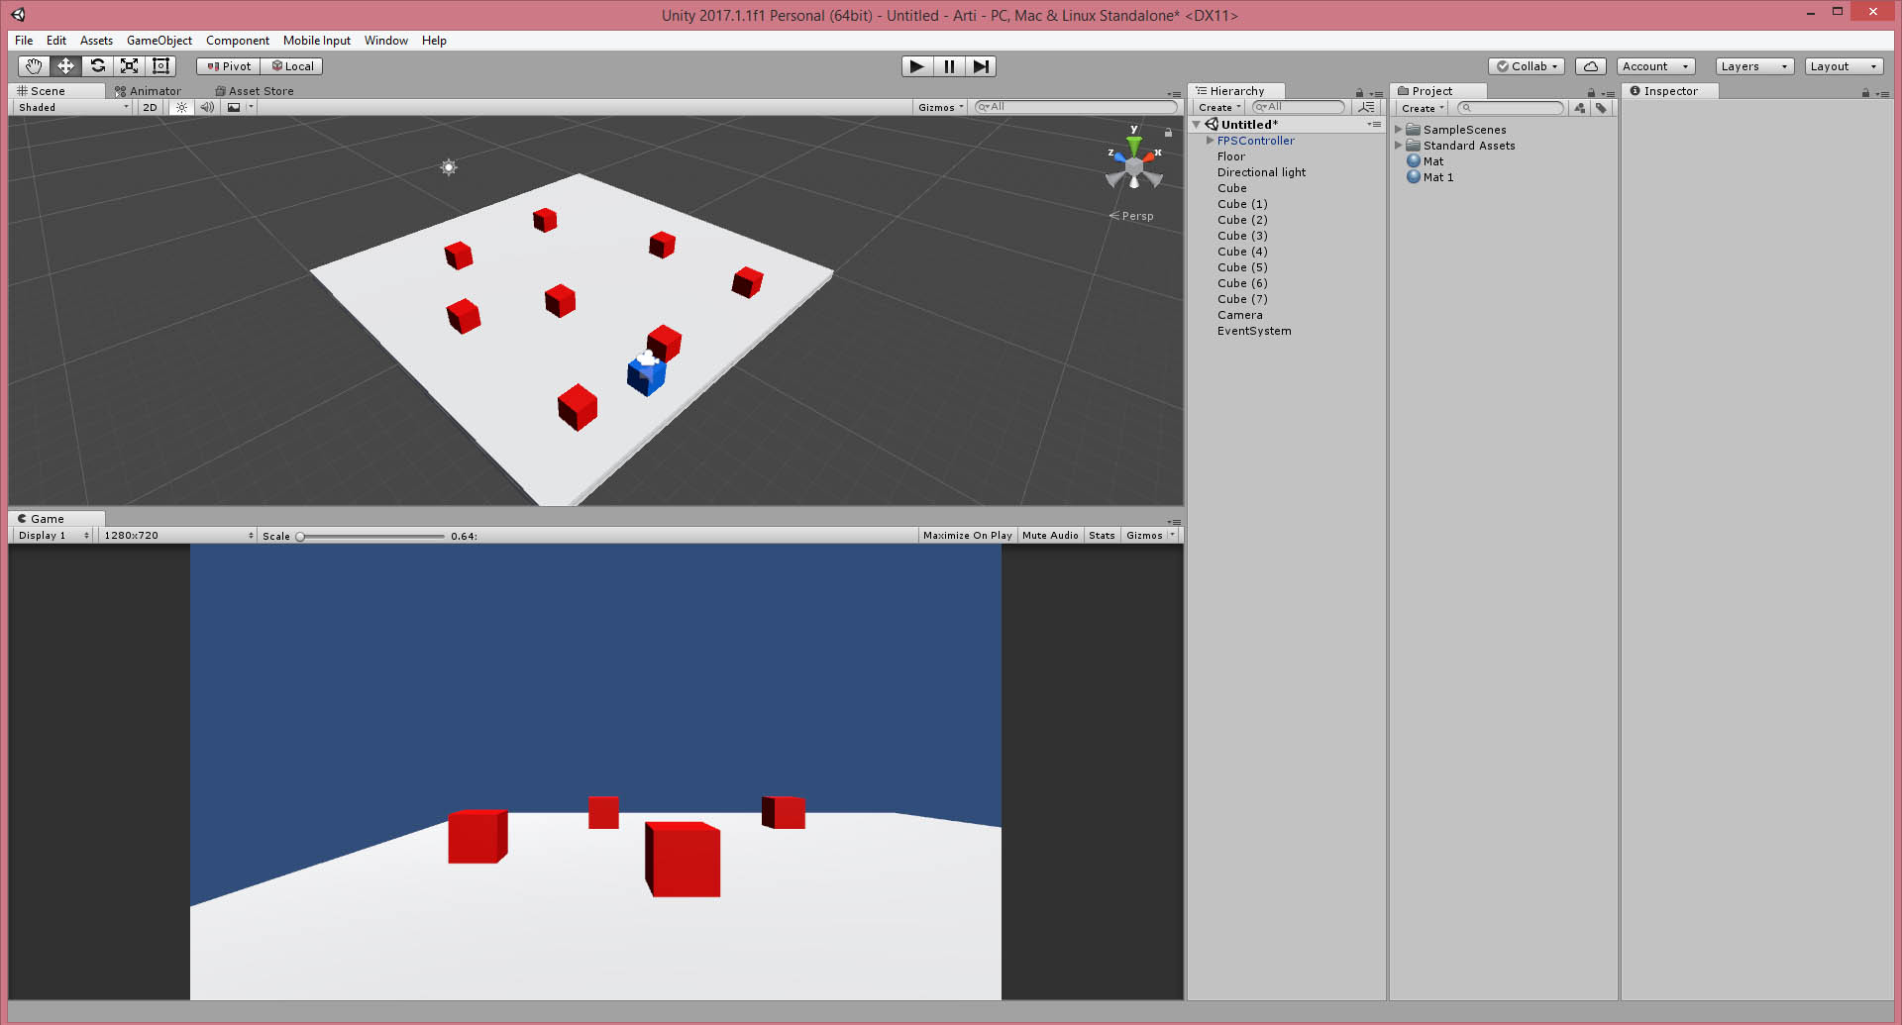Select the Hand tool in toolbar
Screen dimensions: 1902x1025
[x=34, y=66]
